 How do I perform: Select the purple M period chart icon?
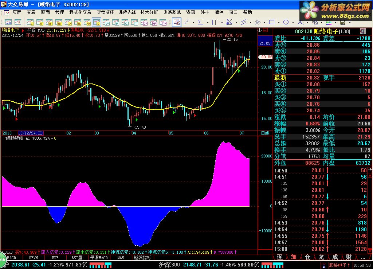tap(154, 22)
